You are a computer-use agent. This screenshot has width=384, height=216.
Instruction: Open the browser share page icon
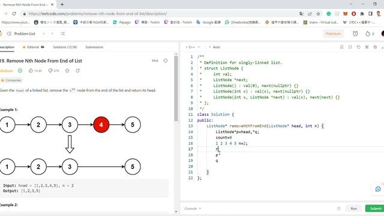pyautogui.click(x=310, y=14)
